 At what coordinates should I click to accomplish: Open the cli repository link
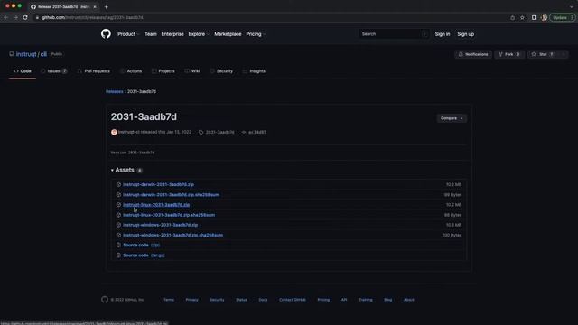pos(43,54)
